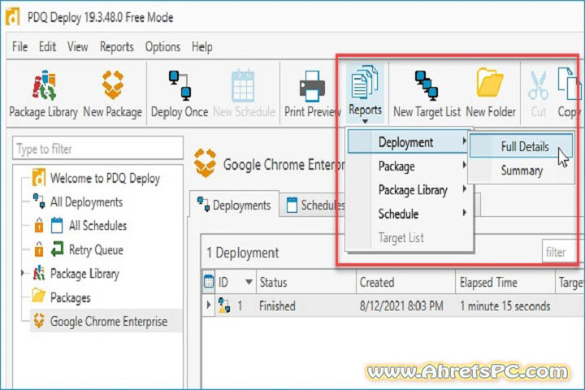Open the Reports dropdown arrow
The width and height of the screenshot is (585, 390).
[366, 121]
